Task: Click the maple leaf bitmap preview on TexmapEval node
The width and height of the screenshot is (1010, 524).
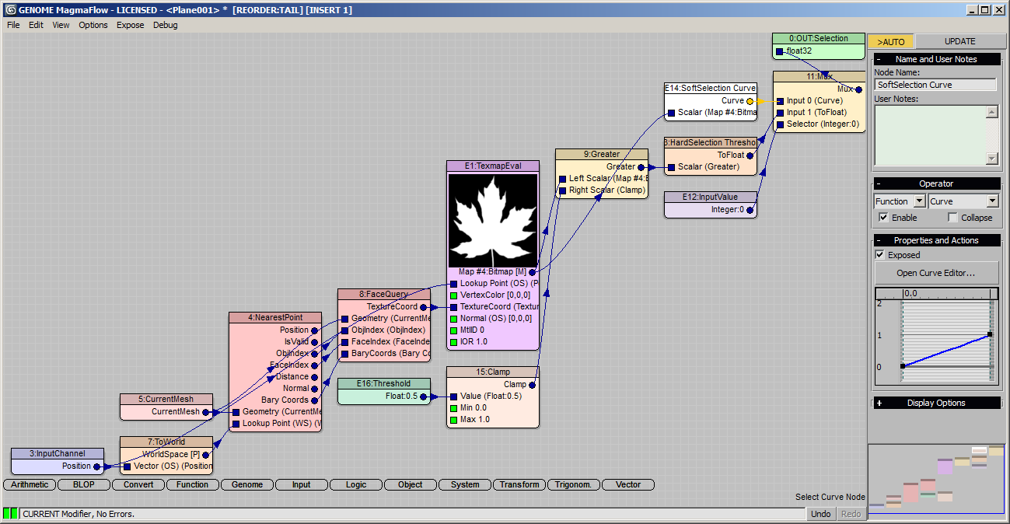Action: (492, 220)
